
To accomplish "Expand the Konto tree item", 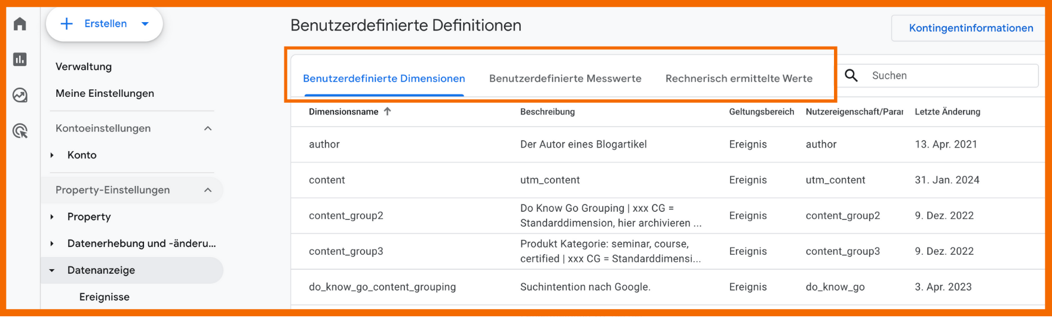I will 53,155.
